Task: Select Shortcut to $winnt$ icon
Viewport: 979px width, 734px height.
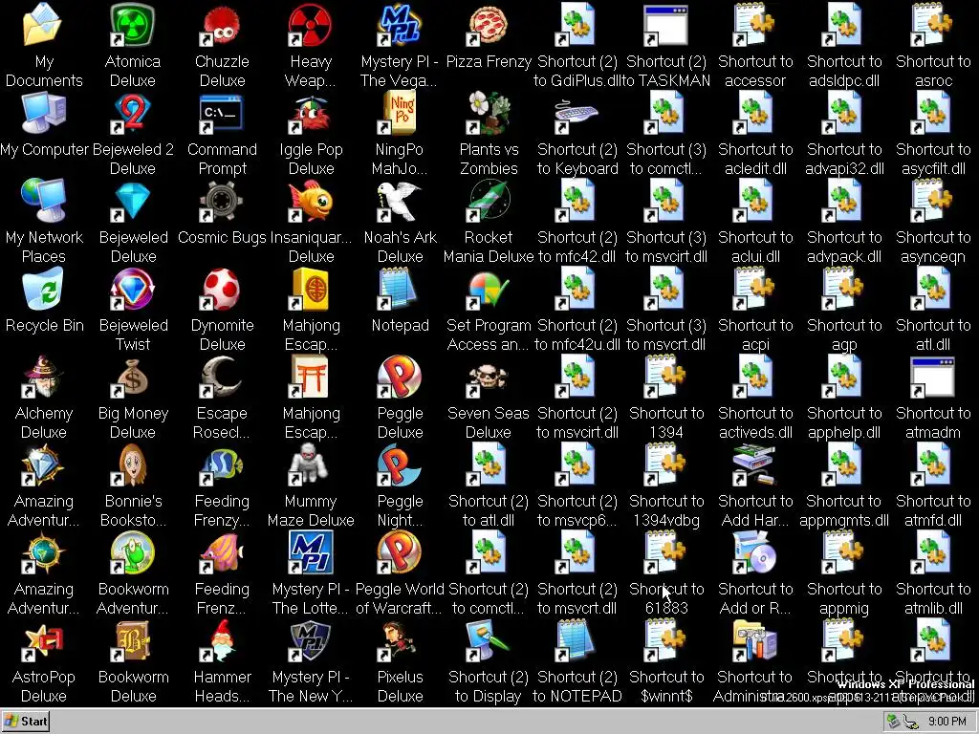Action: pos(666,640)
